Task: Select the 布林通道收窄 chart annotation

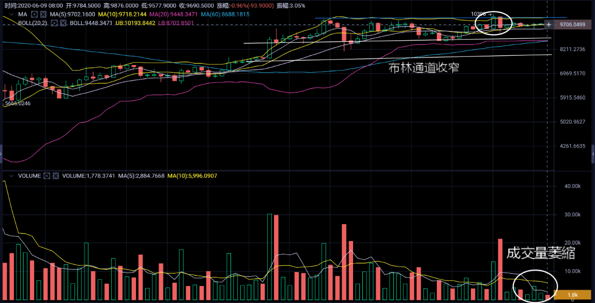Action: tap(424, 68)
